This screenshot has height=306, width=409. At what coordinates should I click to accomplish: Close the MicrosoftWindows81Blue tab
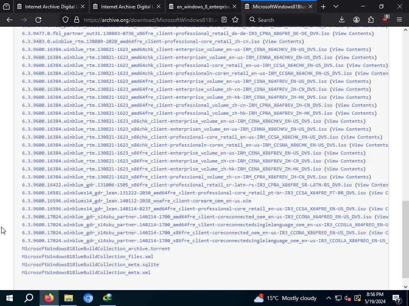click(x=310, y=7)
